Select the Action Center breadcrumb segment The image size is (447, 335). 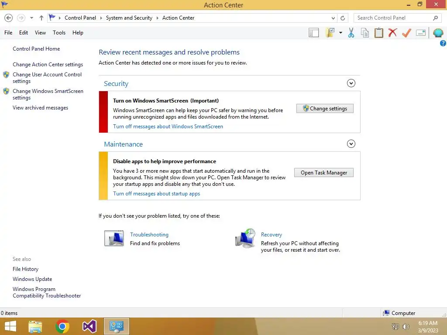click(x=178, y=17)
